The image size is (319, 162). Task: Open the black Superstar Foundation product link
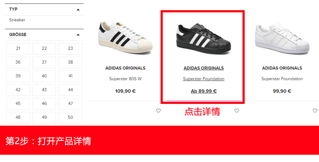[204, 79]
